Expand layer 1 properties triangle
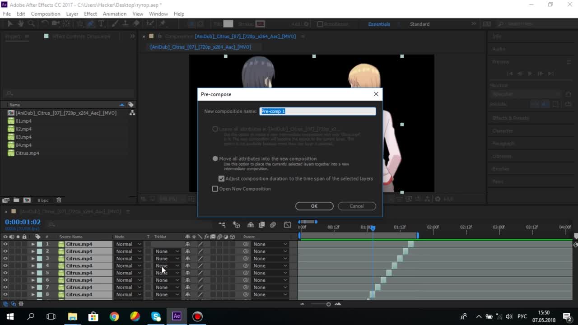 coord(33,244)
